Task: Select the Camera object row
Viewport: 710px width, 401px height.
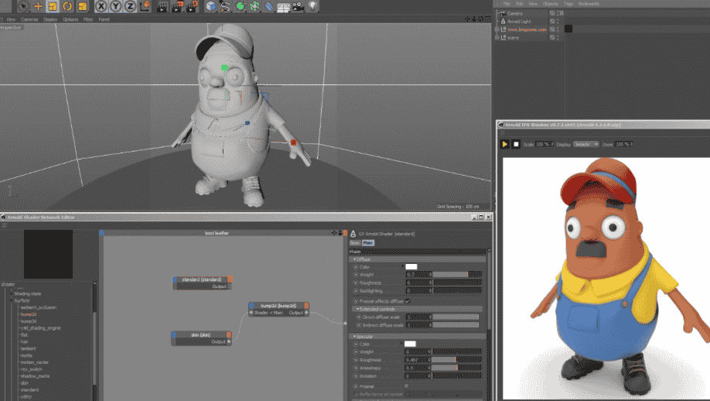Action: coord(515,14)
